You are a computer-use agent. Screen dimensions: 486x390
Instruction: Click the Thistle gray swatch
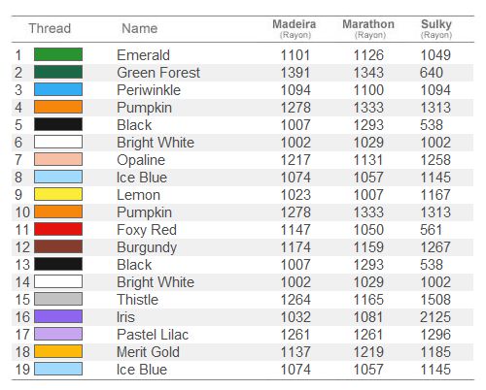click(58, 299)
